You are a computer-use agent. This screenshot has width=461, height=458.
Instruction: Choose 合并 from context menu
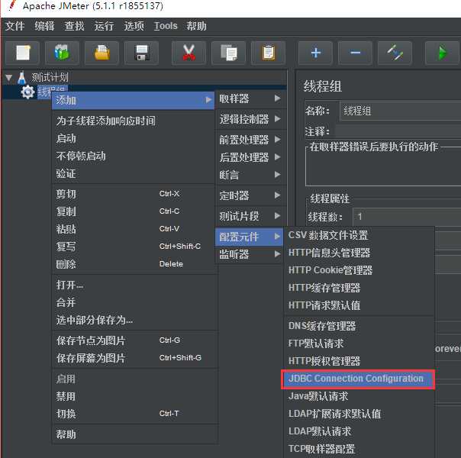[x=134, y=302]
